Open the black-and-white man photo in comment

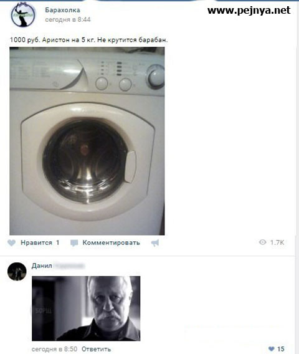click(x=86, y=309)
